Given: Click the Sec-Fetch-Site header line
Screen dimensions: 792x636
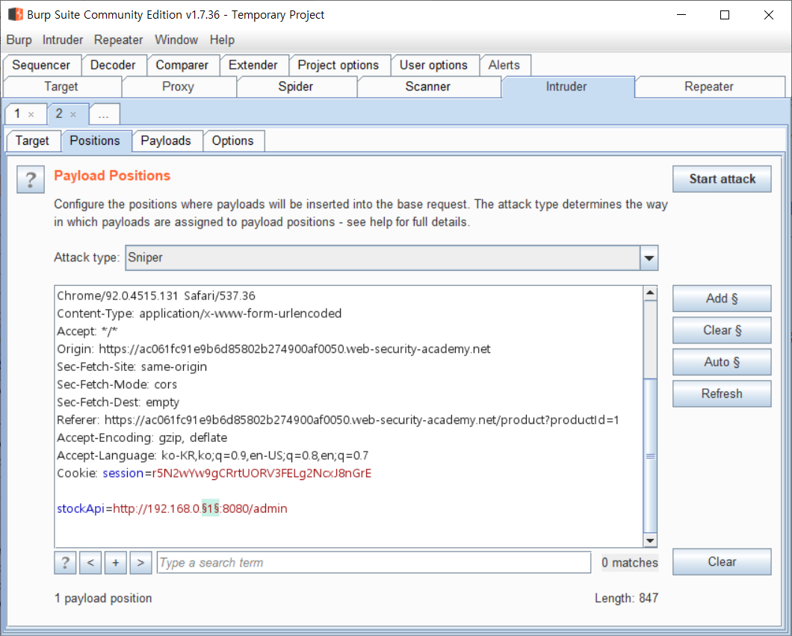Looking at the screenshot, I should click(x=132, y=367).
